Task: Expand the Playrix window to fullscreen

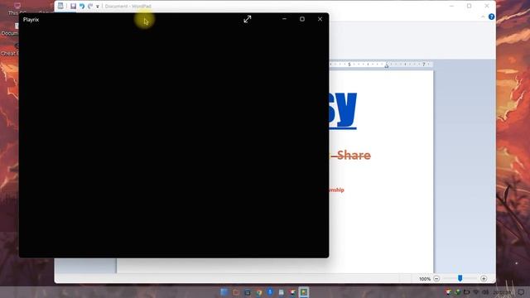Action: [x=248, y=19]
